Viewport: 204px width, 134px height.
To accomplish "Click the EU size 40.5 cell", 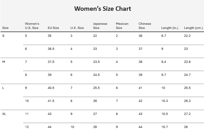I will tap(51, 88).
